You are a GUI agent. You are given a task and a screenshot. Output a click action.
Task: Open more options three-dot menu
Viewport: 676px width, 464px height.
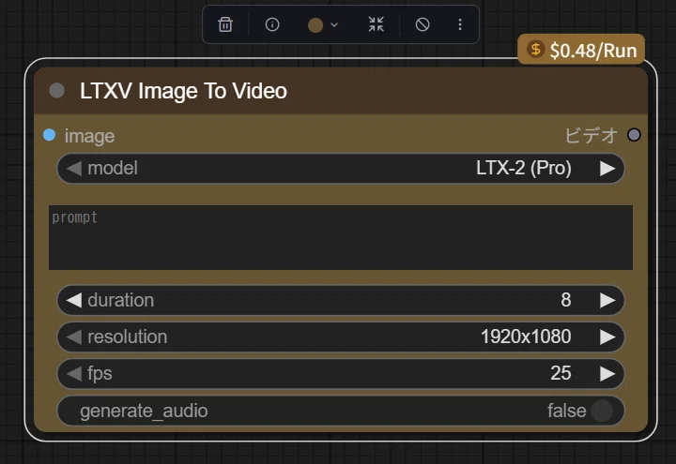pyautogui.click(x=460, y=24)
